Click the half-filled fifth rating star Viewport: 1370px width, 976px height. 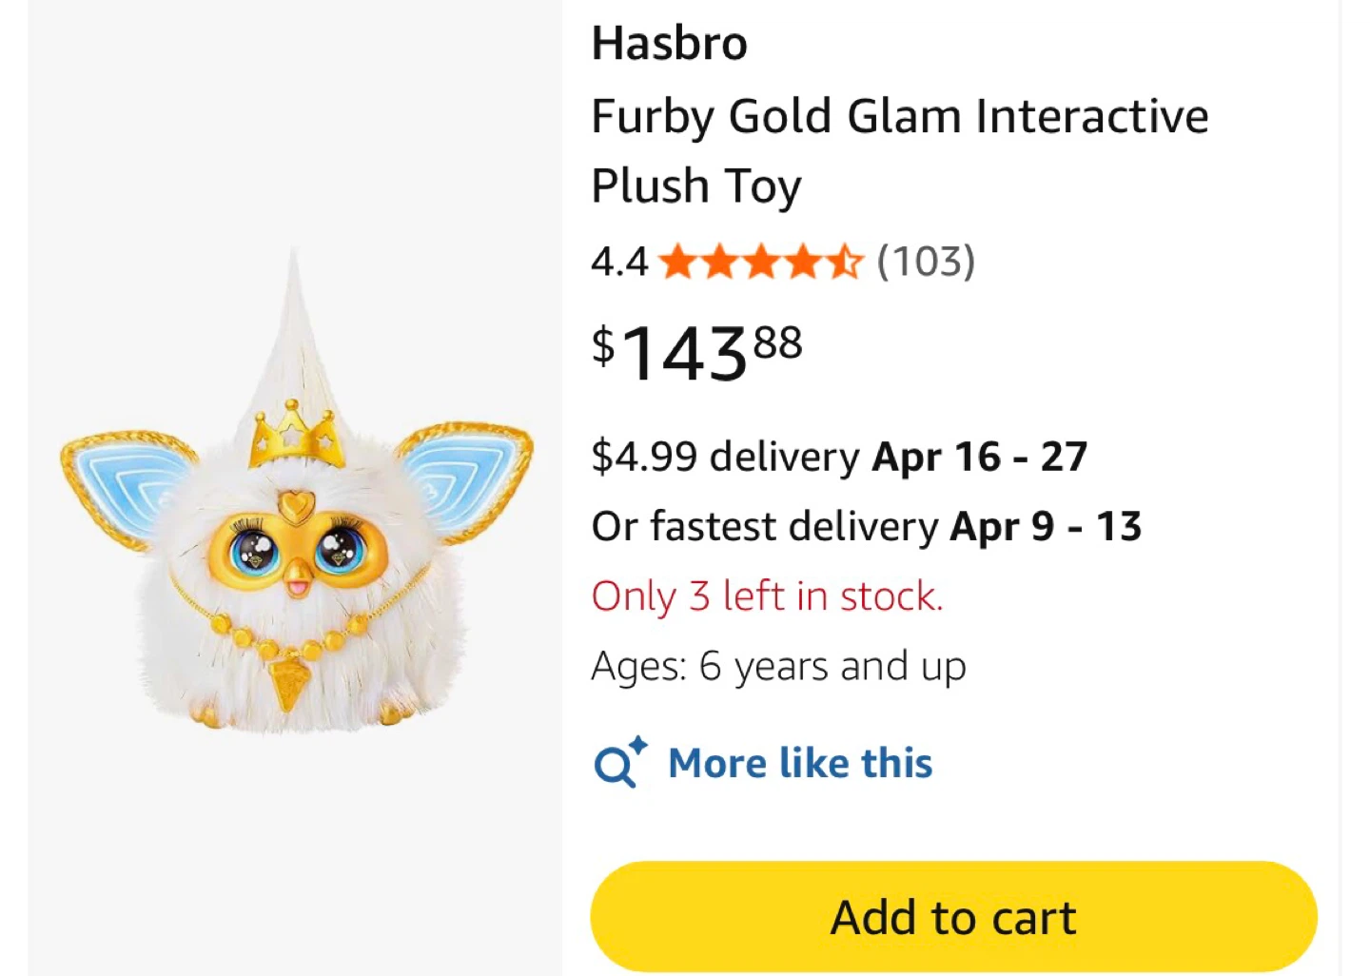(843, 262)
